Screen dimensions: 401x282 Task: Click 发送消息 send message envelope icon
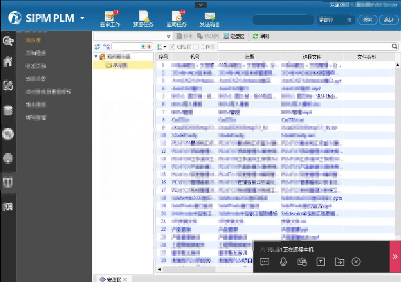tap(210, 17)
